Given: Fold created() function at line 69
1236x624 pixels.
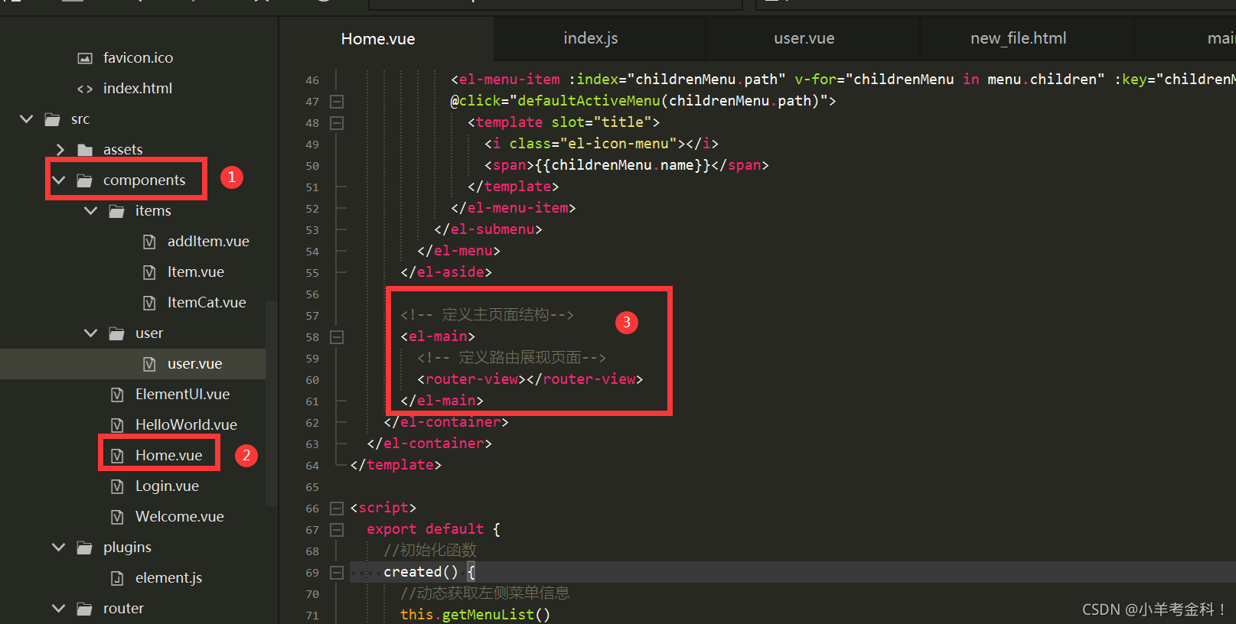Looking at the screenshot, I should point(337,573).
